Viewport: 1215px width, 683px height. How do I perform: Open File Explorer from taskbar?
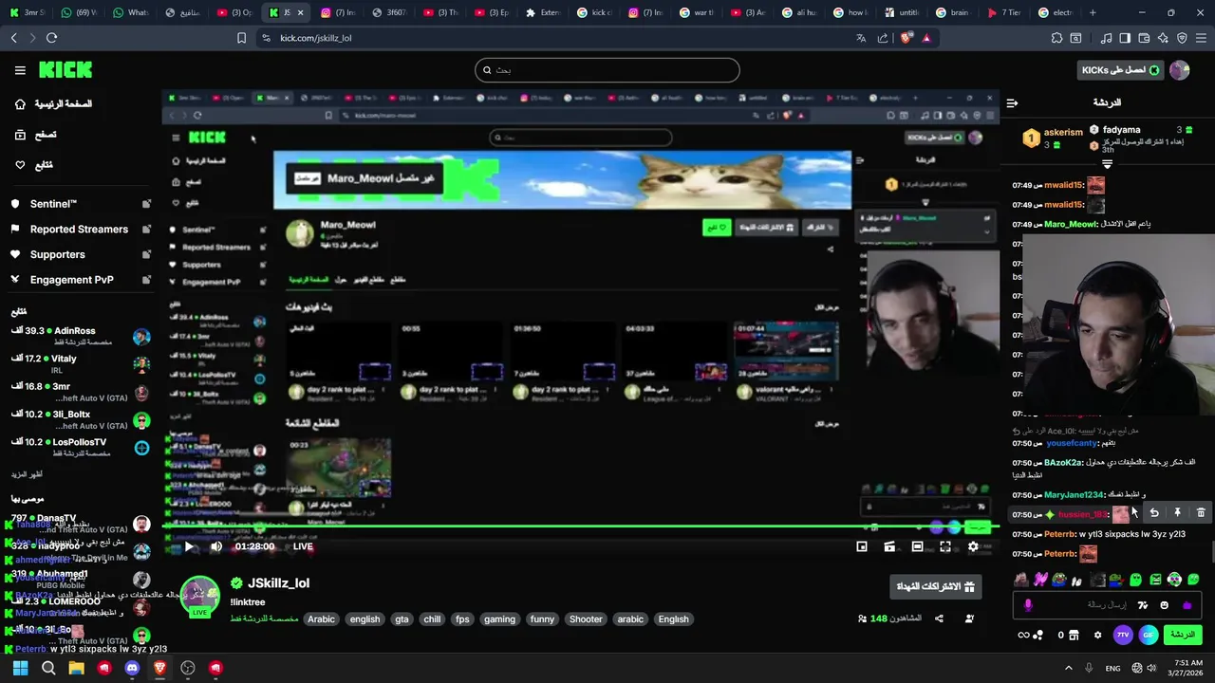(x=76, y=668)
